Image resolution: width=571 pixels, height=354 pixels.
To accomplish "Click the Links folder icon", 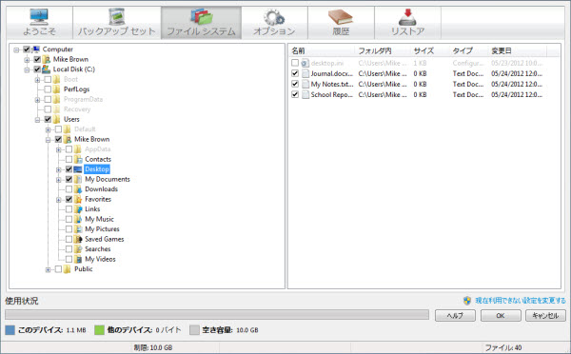I will click(78, 209).
